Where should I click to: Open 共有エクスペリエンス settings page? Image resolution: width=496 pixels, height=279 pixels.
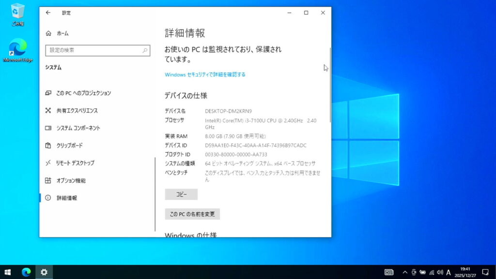tap(77, 111)
